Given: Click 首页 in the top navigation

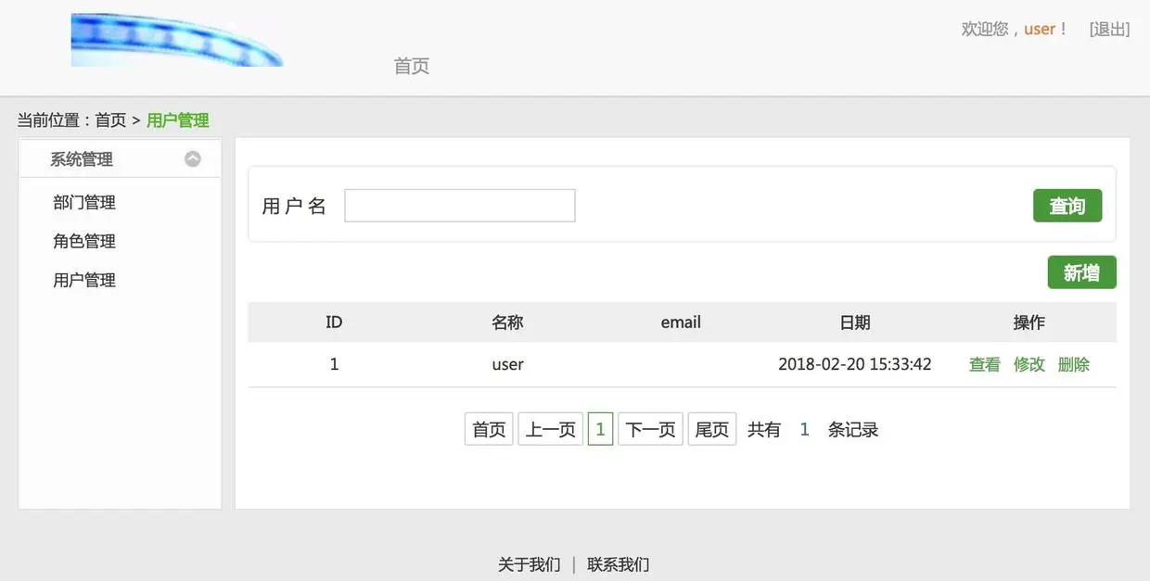Looking at the screenshot, I should coord(411,64).
